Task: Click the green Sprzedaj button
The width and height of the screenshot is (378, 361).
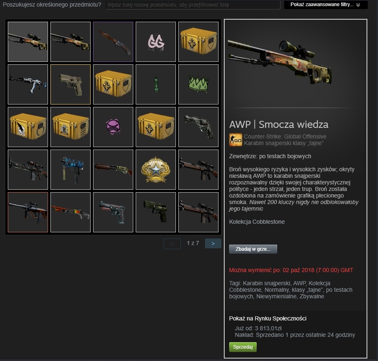Action: (x=243, y=347)
